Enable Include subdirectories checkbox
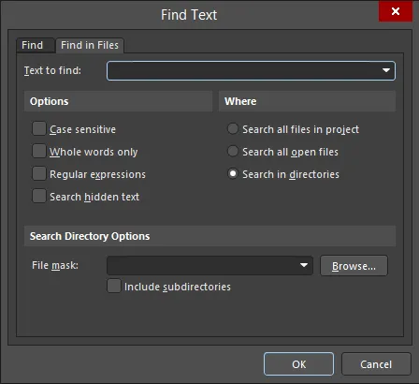The width and height of the screenshot is (419, 384). (x=114, y=287)
